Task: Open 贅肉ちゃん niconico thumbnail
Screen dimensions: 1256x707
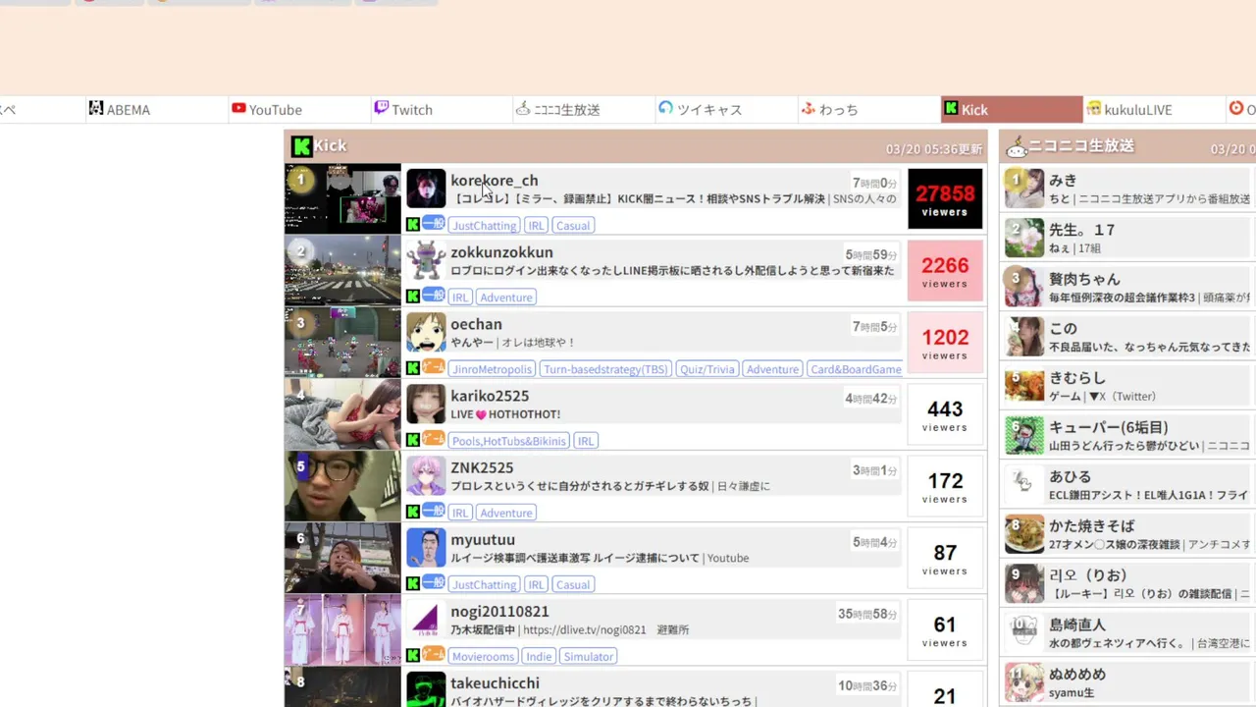Action: [x=1024, y=287]
